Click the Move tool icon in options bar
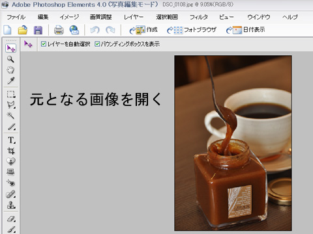Screen dimensions: 313x234 [28, 44]
